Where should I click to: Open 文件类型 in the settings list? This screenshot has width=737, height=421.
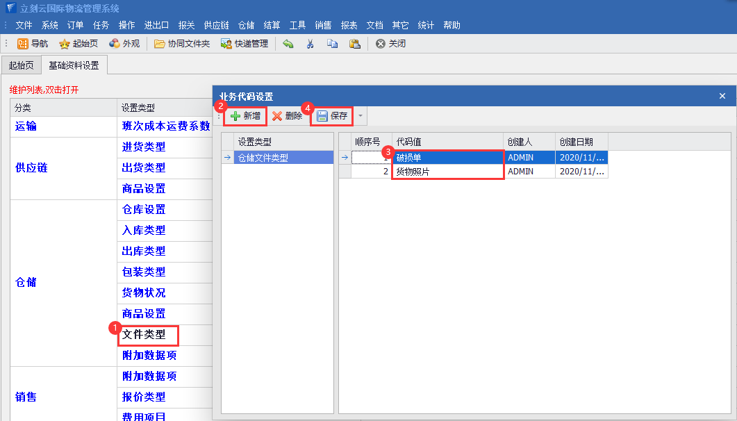[144, 334]
